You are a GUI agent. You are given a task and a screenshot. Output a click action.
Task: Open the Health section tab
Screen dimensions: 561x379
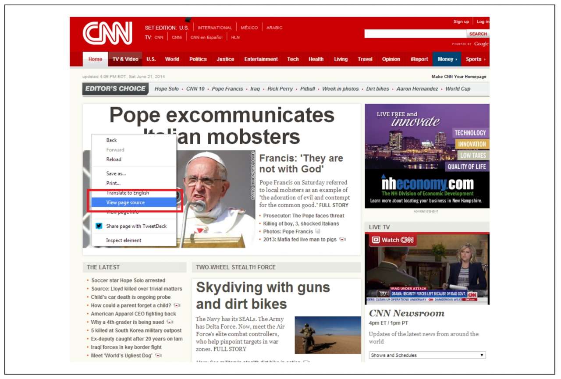coord(316,59)
